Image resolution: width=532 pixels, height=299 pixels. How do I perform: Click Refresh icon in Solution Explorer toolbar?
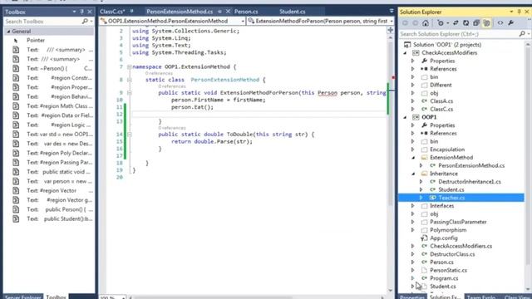pos(465,23)
